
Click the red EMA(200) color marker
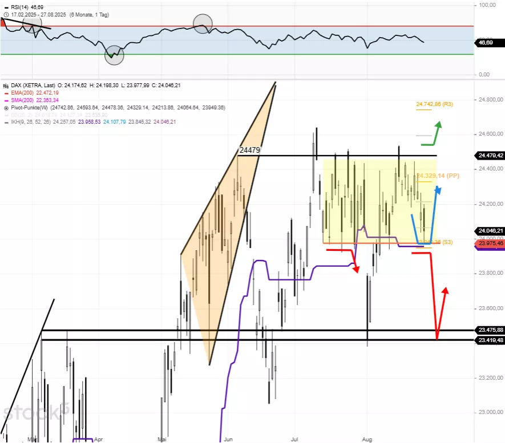click(6, 93)
